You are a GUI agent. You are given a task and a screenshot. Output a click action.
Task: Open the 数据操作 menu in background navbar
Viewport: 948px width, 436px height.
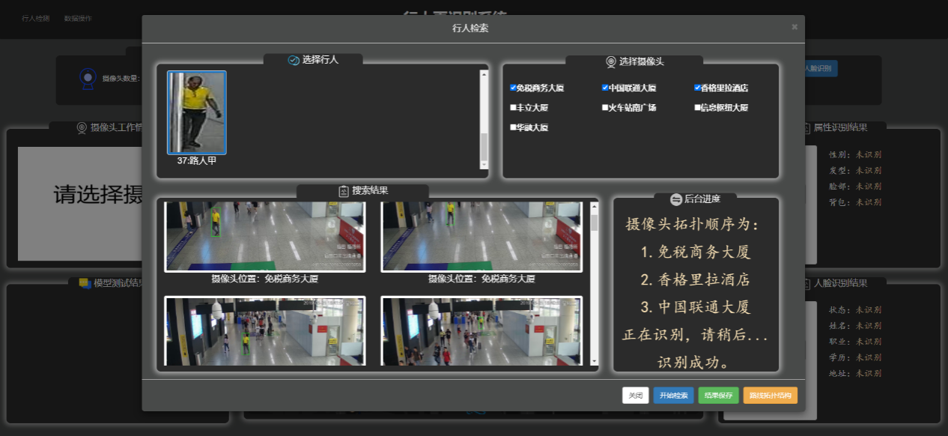78,18
